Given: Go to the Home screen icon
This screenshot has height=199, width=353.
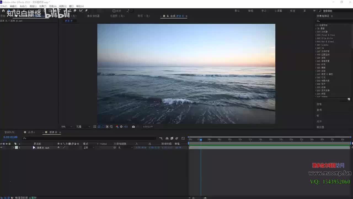Looking at the screenshot, I should [x=3, y=11].
